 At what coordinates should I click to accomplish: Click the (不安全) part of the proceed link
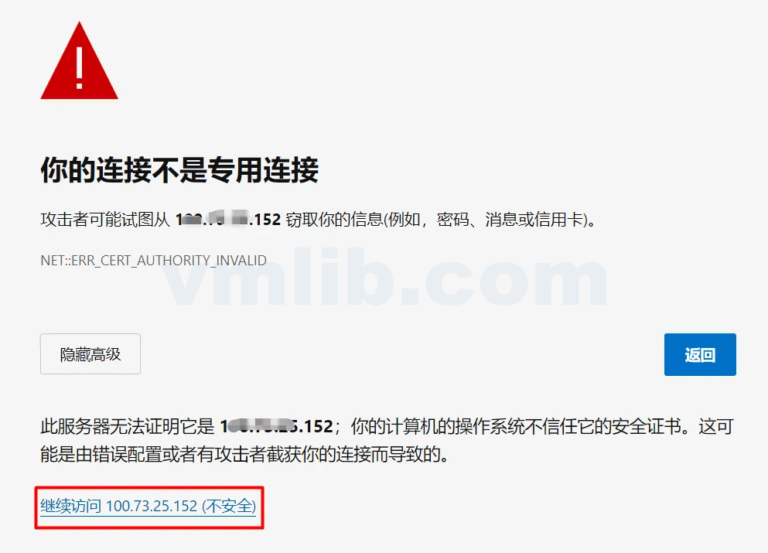(229, 506)
